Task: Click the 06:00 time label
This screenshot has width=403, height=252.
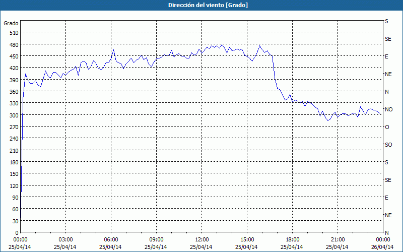Action: point(111,240)
